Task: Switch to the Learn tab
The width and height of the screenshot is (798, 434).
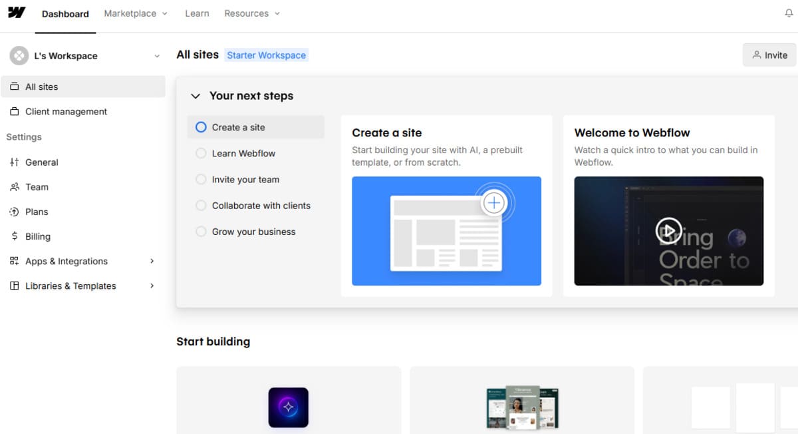Action: tap(197, 13)
